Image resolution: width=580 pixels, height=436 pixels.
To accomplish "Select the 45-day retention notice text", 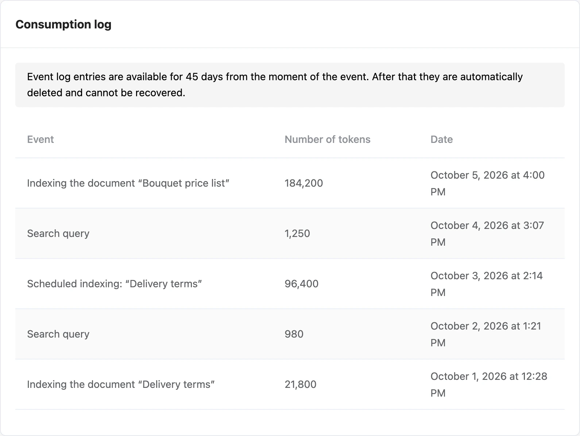I will 275,85.
